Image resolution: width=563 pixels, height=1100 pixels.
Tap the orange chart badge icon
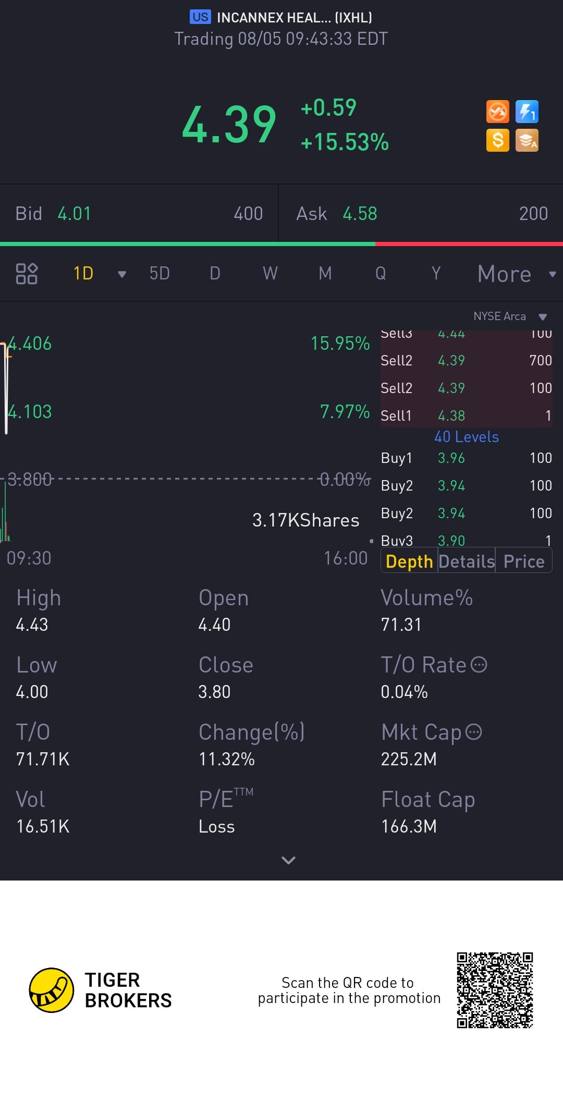pyautogui.click(x=497, y=112)
